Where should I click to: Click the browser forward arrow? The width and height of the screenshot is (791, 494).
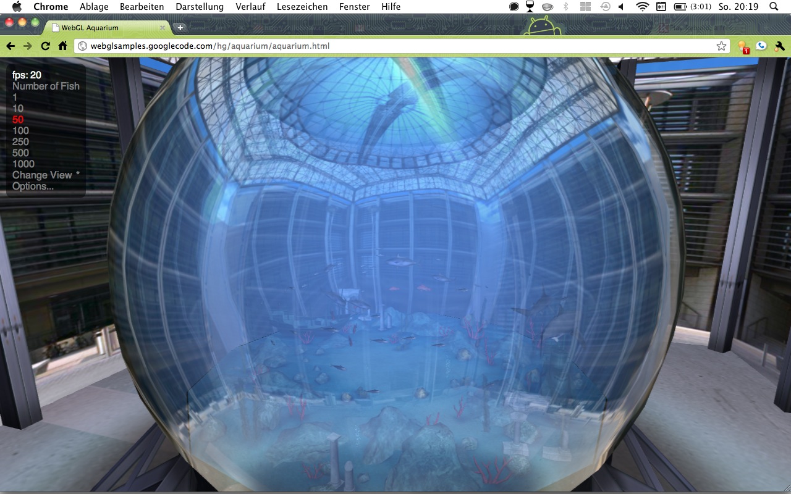28,46
